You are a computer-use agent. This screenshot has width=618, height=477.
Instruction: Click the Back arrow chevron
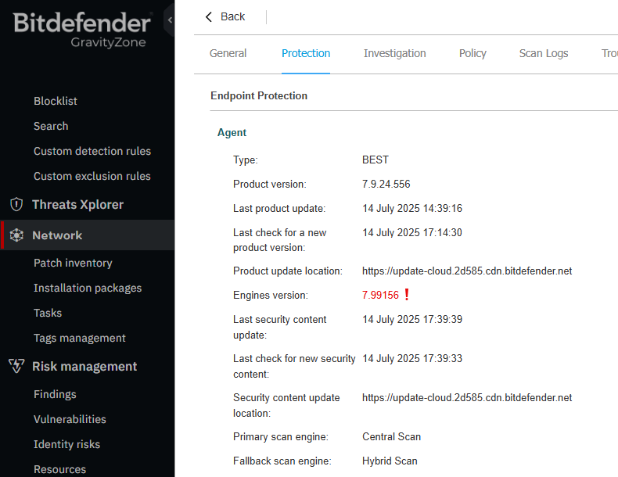(209, 16)
